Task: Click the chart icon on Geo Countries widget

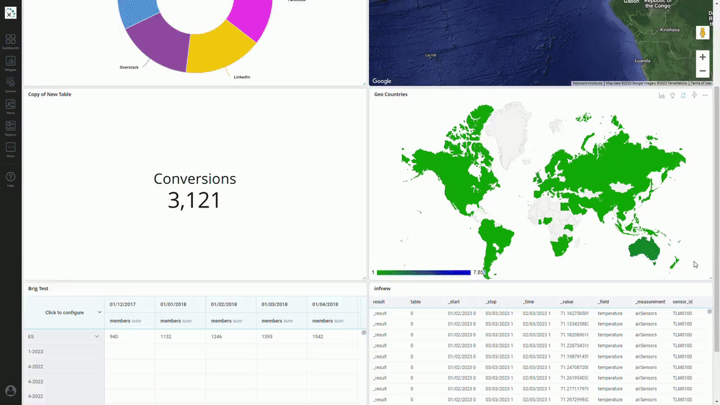Action: (661, 95)
